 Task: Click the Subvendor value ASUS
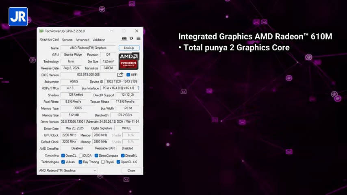pyautogui.click(x=74, y=81)
